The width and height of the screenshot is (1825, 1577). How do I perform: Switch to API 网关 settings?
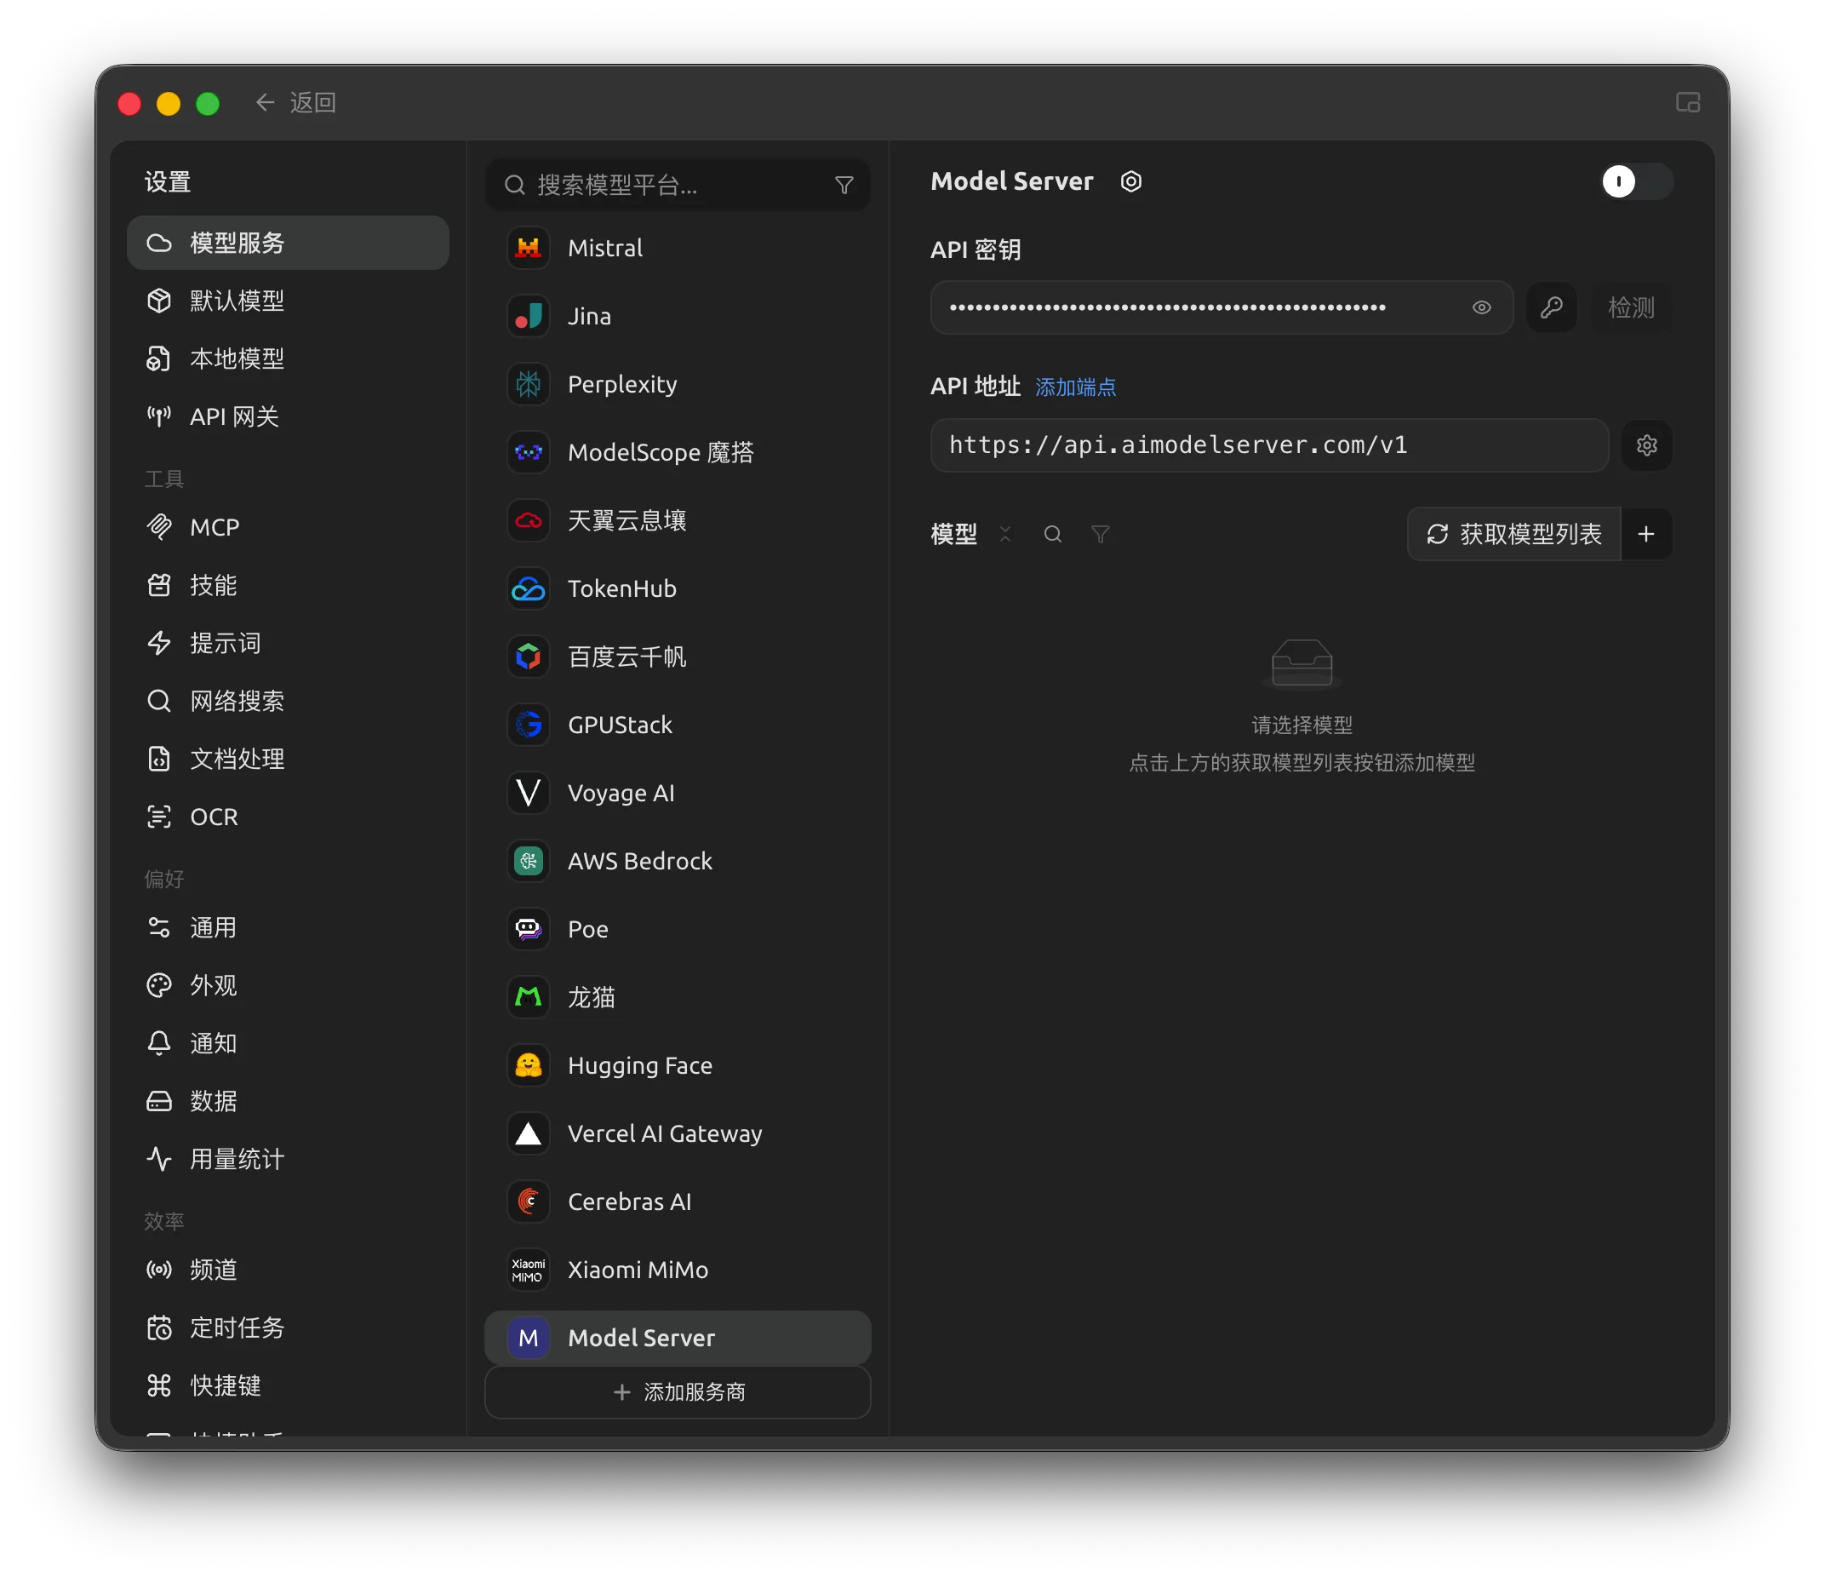(x=288, y=416)
